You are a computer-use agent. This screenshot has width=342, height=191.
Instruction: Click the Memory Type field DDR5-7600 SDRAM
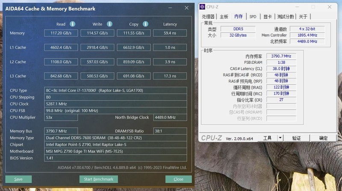(115, 138)
